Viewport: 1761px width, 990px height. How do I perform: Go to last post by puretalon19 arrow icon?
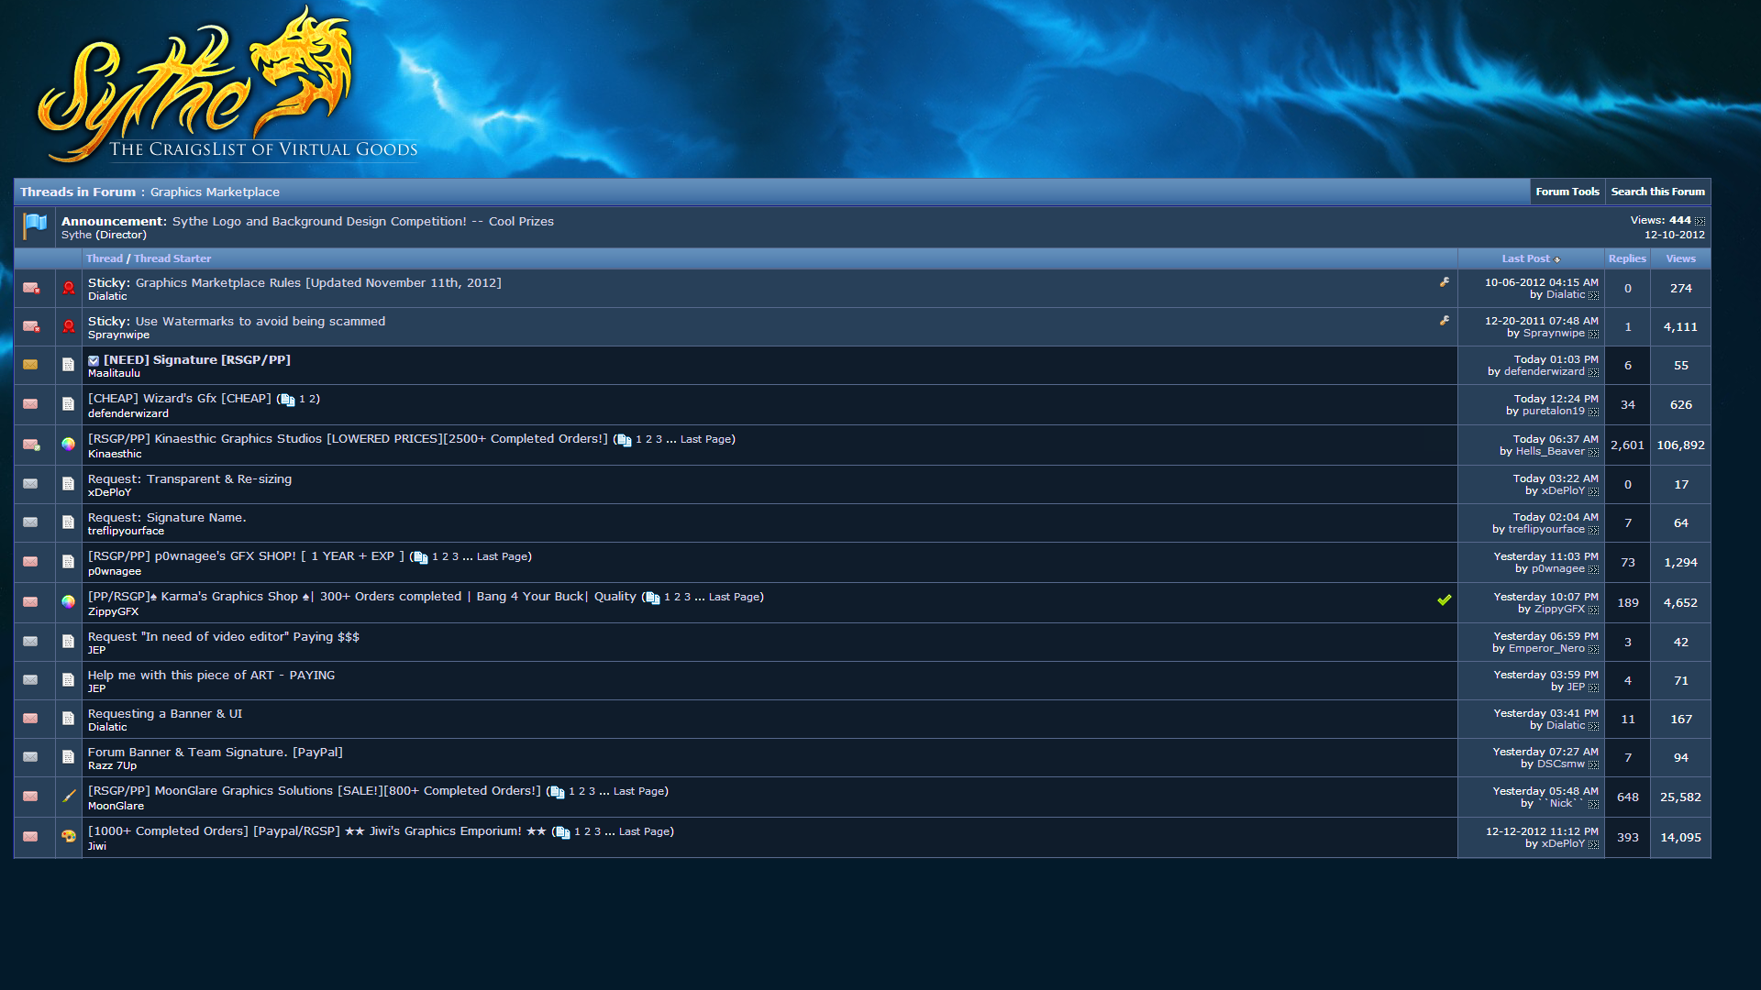pos(1593,412)
